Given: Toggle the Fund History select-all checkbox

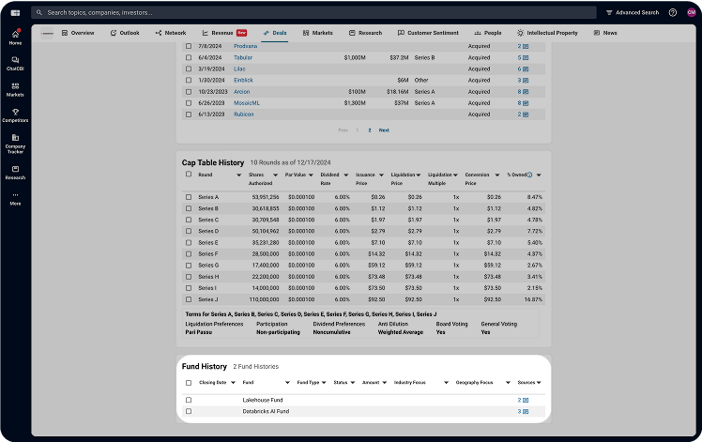Looking at the screenshot, I should tap(189, 383).
